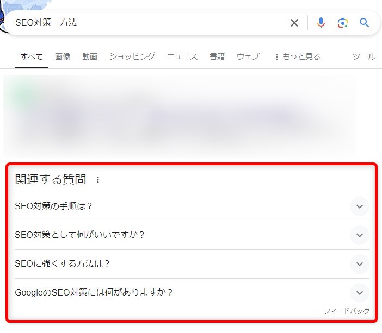
Task: Select the ウェブ tab
Action: (x=248, y=56)
